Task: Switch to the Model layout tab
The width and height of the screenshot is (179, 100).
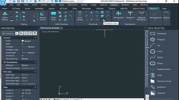Action: click(56, 99)
